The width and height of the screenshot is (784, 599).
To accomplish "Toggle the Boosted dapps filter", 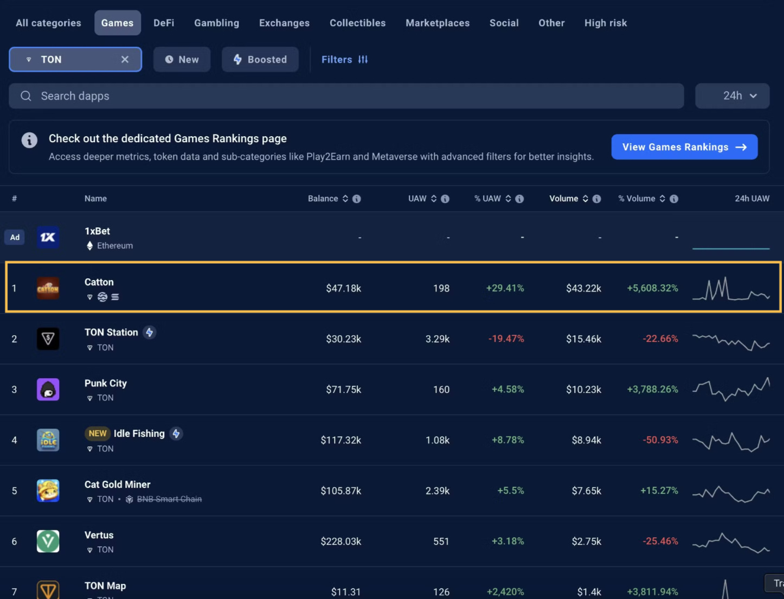I will [x=260, y=60].
